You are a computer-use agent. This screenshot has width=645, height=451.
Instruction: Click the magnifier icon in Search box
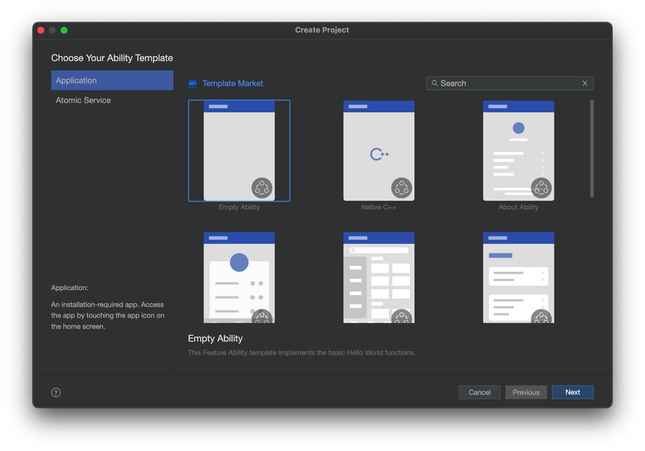435,83
